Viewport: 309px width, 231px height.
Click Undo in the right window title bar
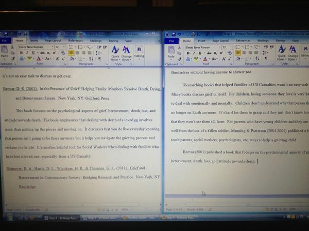pos(179,34)
